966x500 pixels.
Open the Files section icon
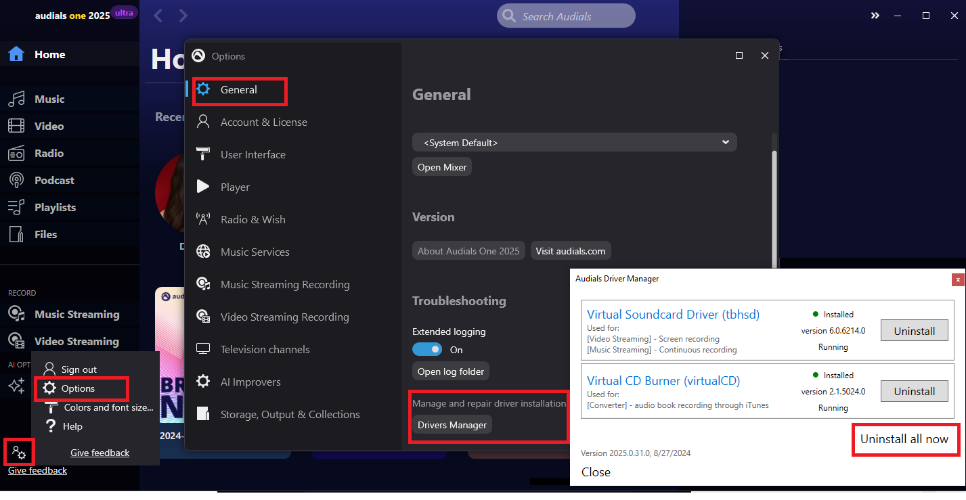[x=16, y=235]
